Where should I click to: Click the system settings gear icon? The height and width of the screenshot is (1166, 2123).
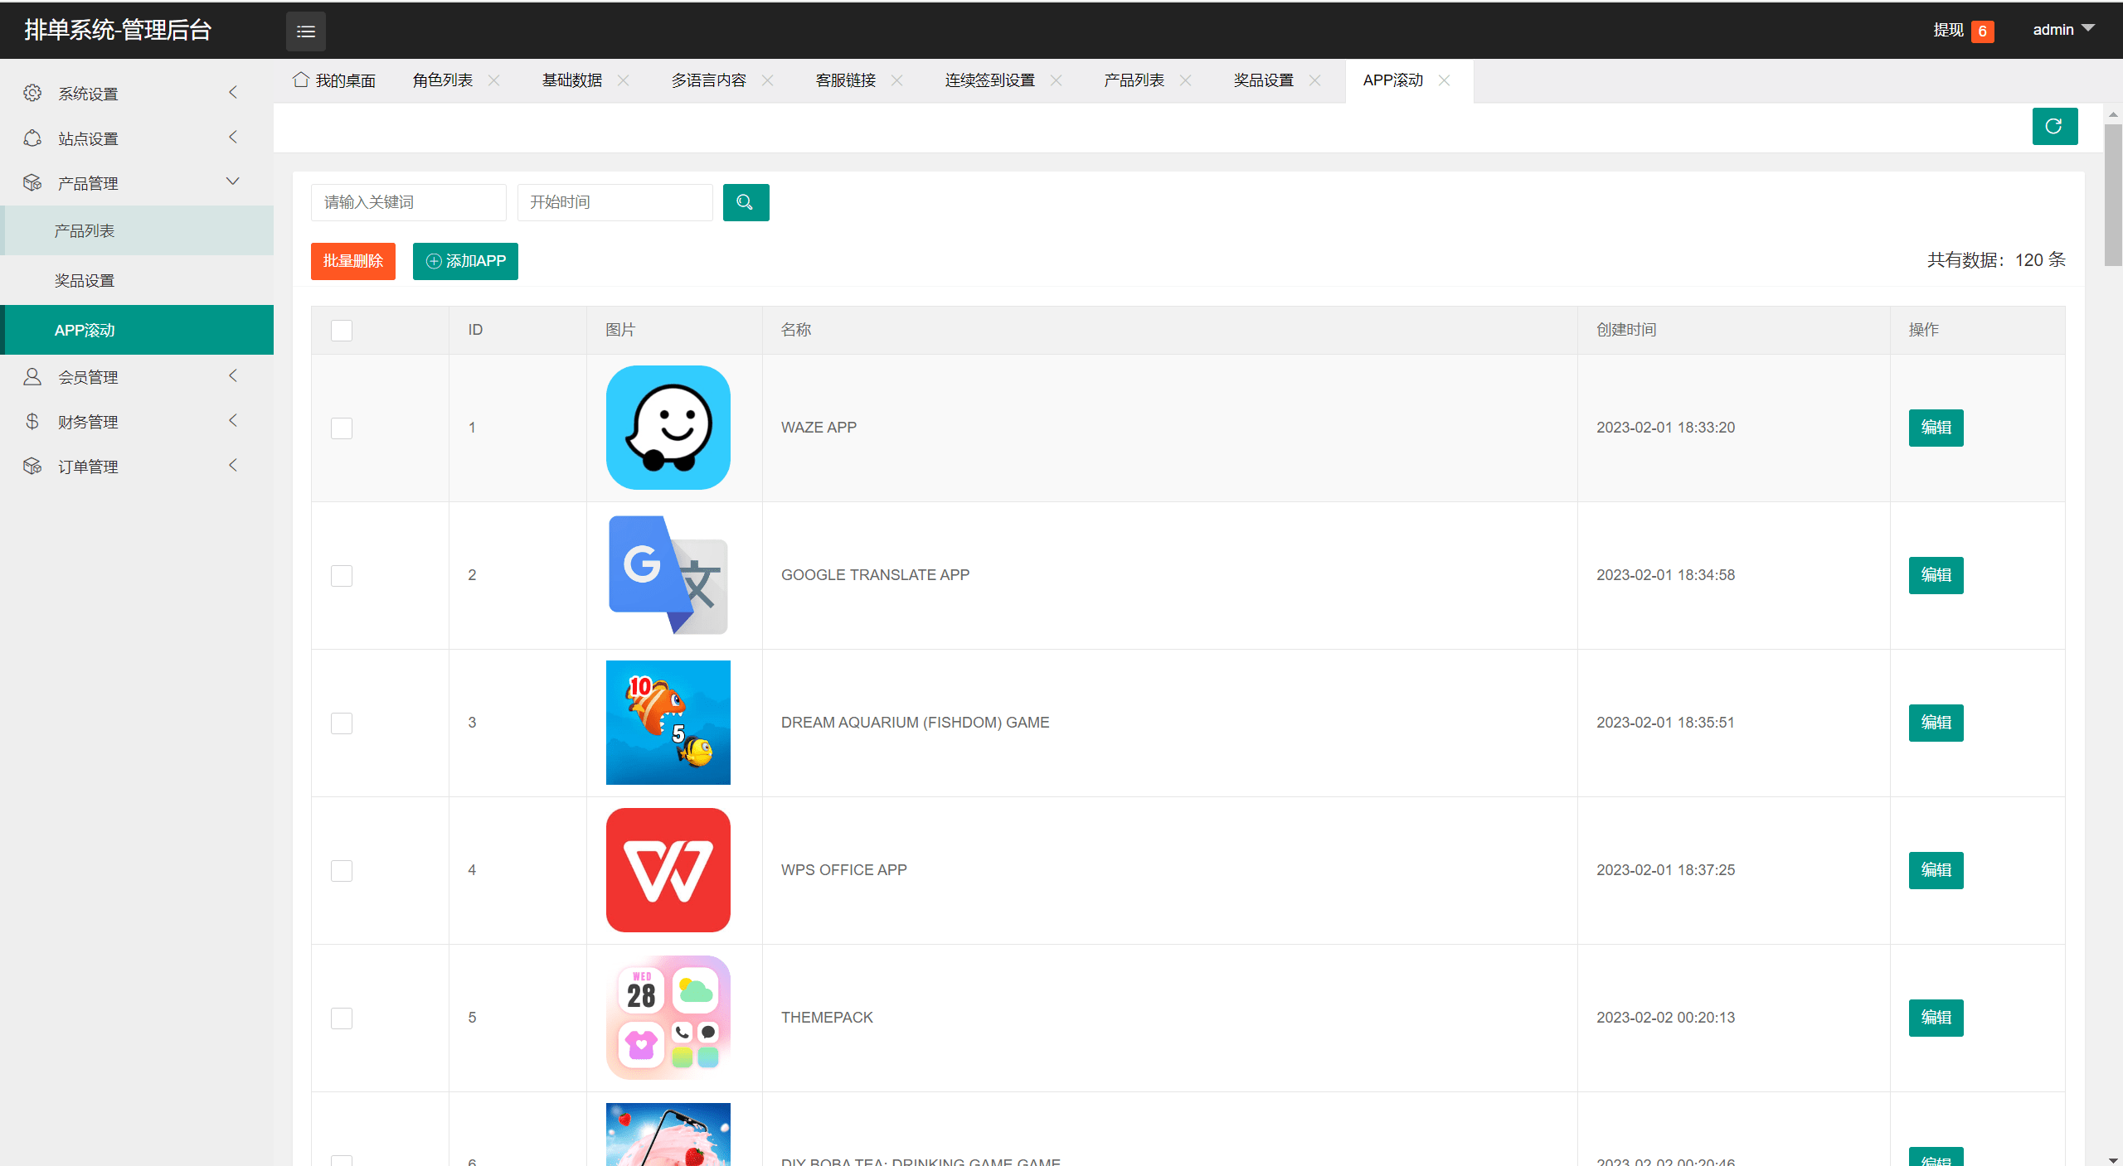32,93
